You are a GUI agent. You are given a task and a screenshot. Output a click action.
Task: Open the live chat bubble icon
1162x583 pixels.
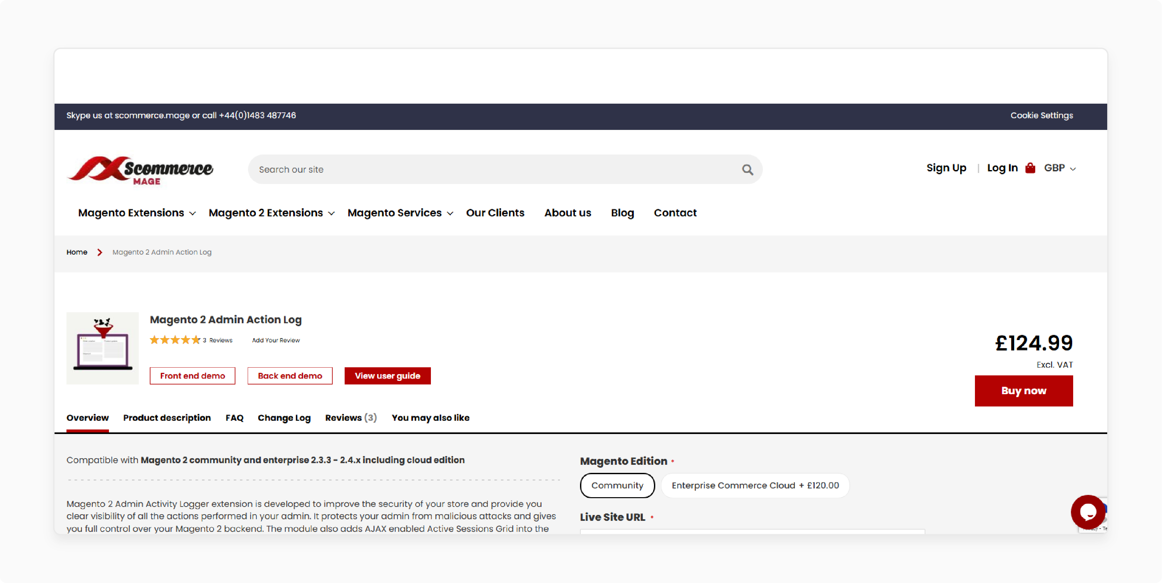click(1087, 512)
